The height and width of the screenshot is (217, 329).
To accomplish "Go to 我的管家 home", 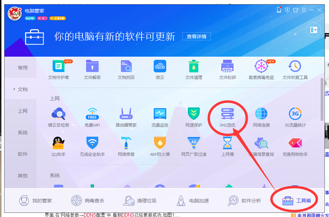I will tap(36, 200).
